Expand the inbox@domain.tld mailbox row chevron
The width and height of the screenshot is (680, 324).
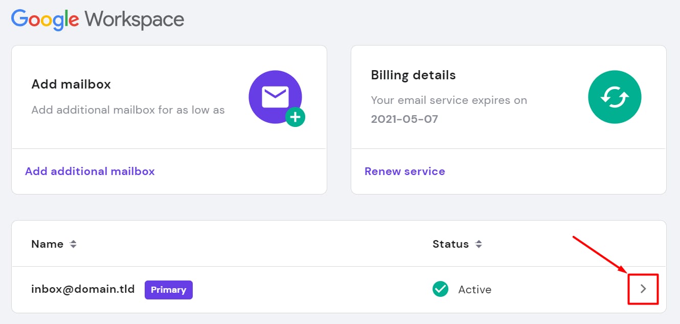click(643, 289)
